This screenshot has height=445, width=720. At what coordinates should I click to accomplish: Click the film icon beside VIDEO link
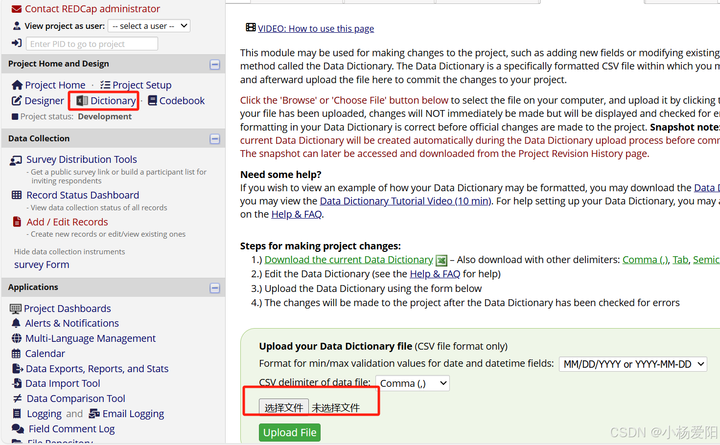[251, 27]
